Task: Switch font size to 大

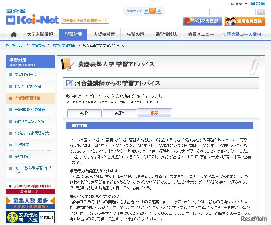Action: coord(159,11)
